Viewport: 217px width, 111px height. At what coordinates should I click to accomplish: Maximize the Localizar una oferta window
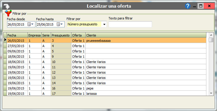[200, 6]
